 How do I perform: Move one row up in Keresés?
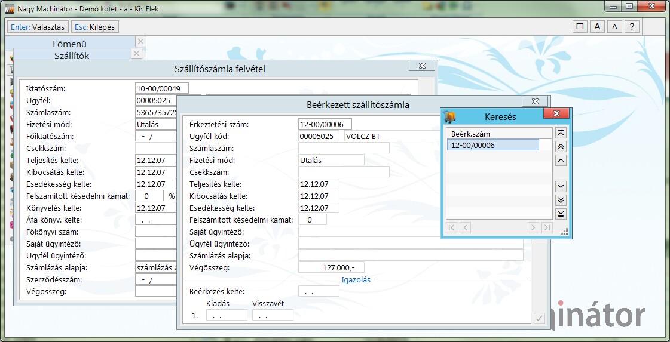[561, 160]
